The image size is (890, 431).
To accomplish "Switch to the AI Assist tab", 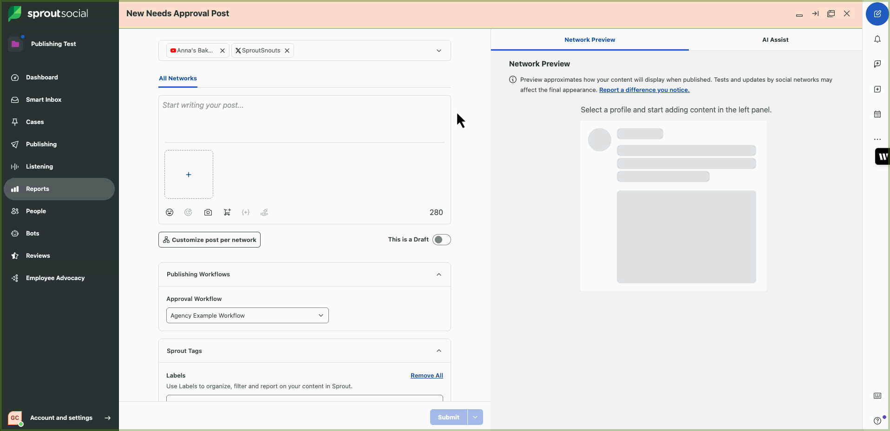I will click(775, 40).
